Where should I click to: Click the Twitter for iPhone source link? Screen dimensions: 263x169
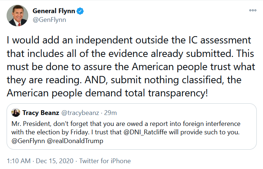(105, 161)
